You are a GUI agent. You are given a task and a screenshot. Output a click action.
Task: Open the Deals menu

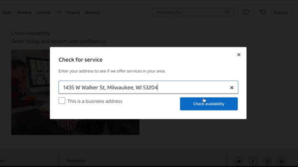coord(7,12)
